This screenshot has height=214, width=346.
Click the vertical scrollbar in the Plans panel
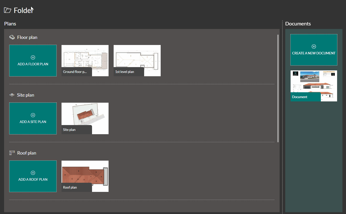click(x=278, y=86)
